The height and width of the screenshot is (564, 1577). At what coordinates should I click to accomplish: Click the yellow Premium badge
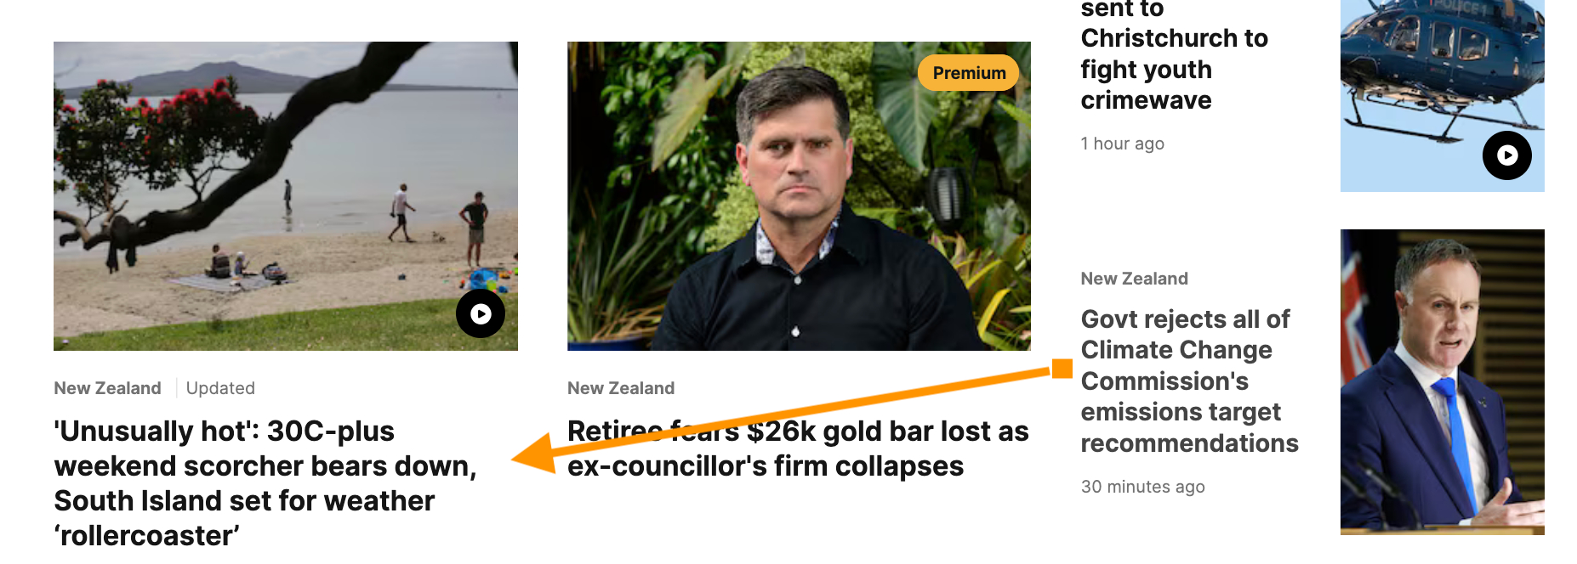coord(969,73)
